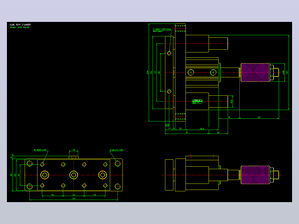Image resolution: width=299 pixels, height=224 pixels.
Task: Select the '22' horizontal dimension
Action: 180,129
